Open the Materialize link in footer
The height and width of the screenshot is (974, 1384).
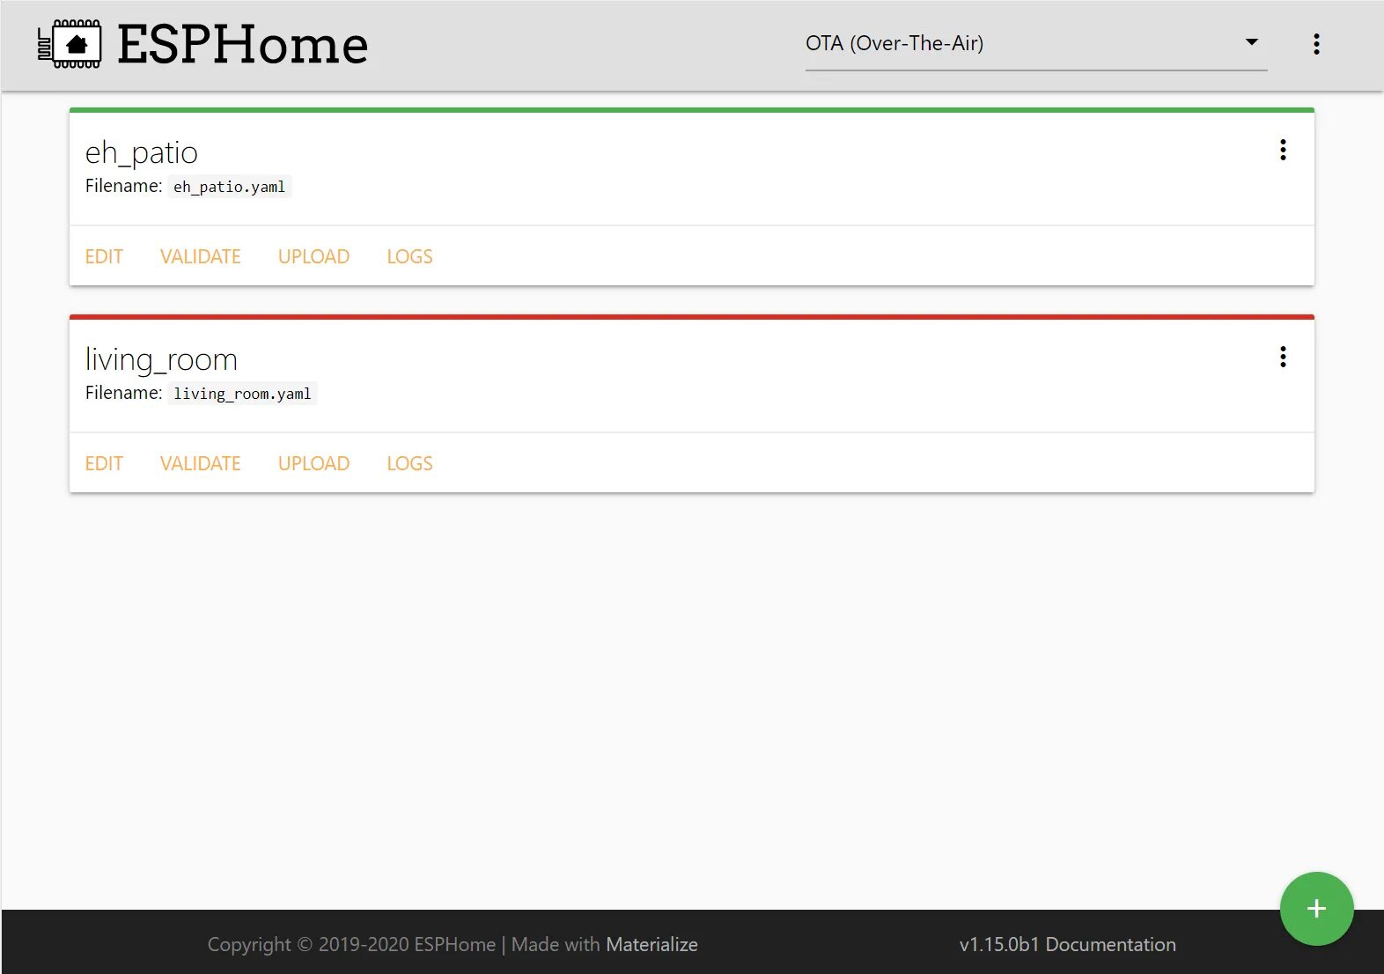tap(652, 945)
